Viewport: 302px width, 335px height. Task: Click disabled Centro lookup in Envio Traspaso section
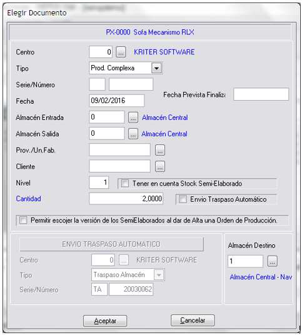pos(124,260)
